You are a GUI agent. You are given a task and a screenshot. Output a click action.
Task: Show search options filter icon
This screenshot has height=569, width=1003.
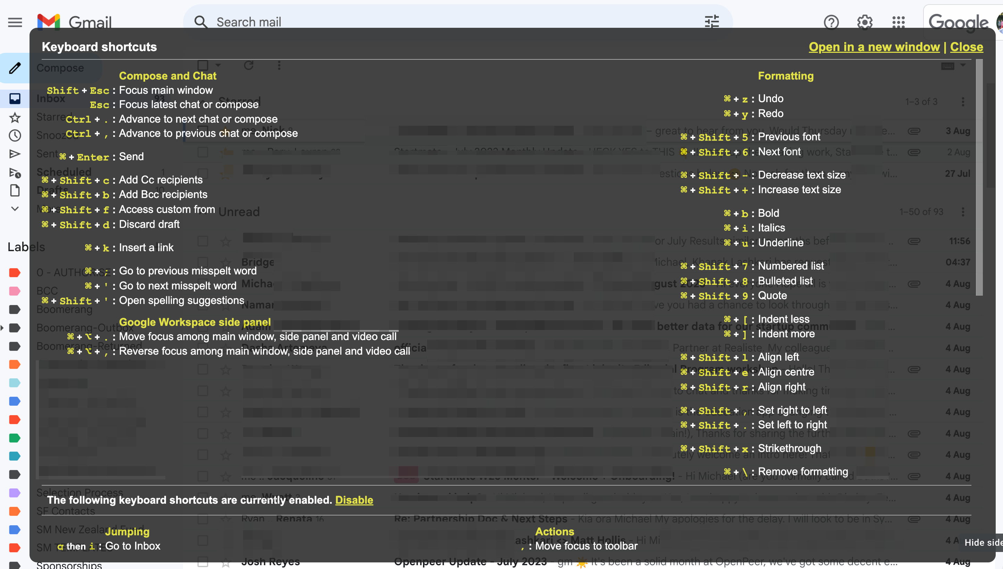click(712, 22)
